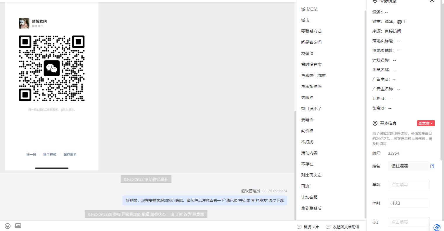Select quick reply 城市汇总
Viewport: 444px width, 231px height.
point(309,9)
